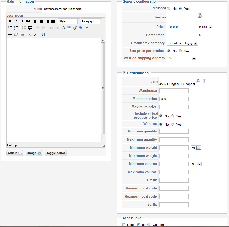
Task: Click the Name input field
Action: coord(75,9)
